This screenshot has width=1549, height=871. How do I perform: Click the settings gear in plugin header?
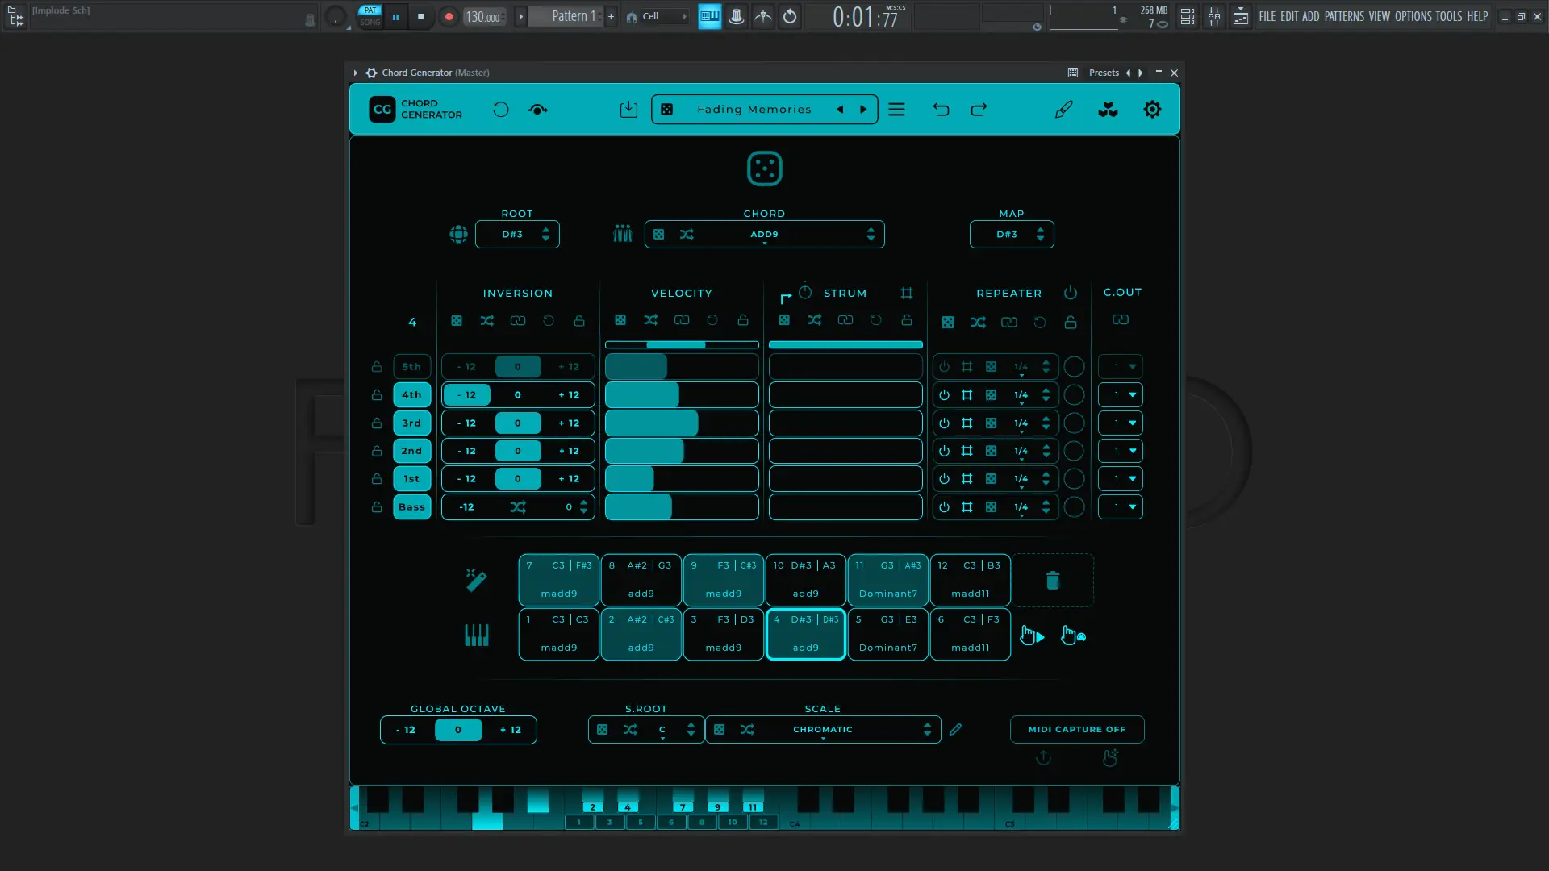point(1152,110)
